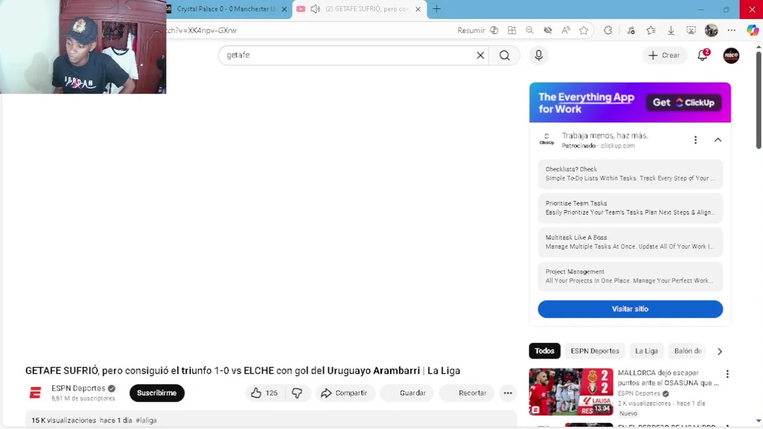Close the GETAFE SUFRIÓ tab

tap(418, 9)
